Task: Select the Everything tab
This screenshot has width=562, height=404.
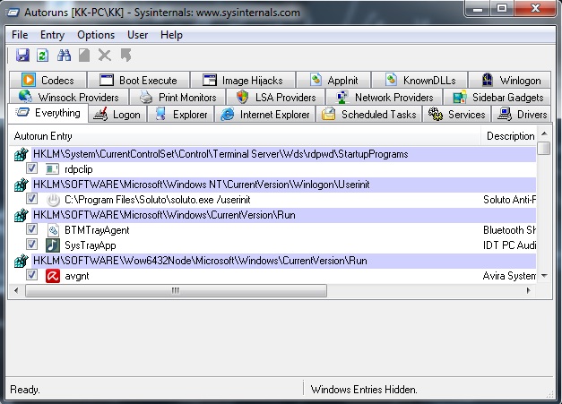Action: pos(48,113)
